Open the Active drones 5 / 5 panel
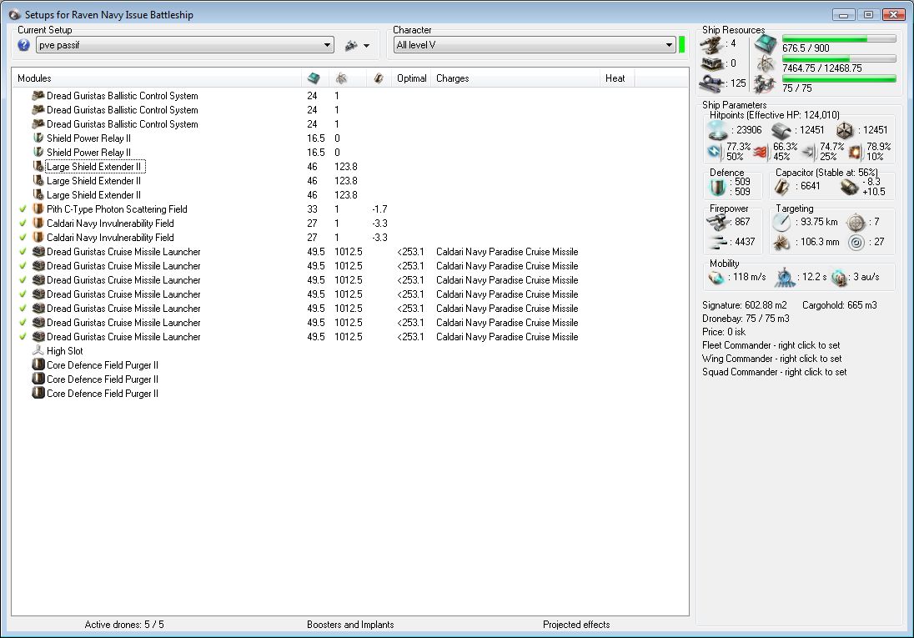The width and height of the screenshot is (914, 638). pos(124,625)
